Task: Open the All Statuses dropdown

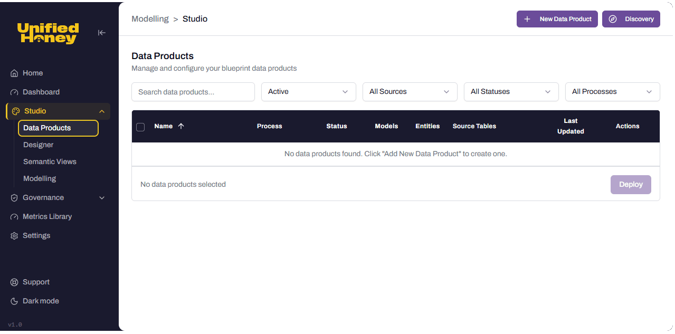Action: 511,92
